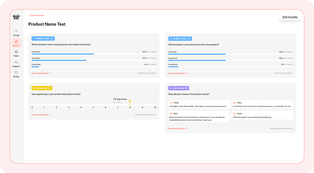Click Chris's comment 'inviting and intriguing'
314x173 pixels.
coord(252,117)
